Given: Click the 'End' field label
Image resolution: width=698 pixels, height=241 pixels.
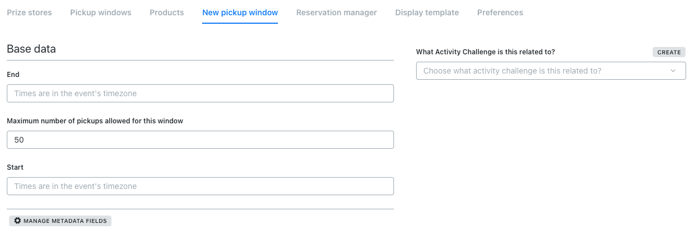Looking at the screenshot, I should point(13,75).
